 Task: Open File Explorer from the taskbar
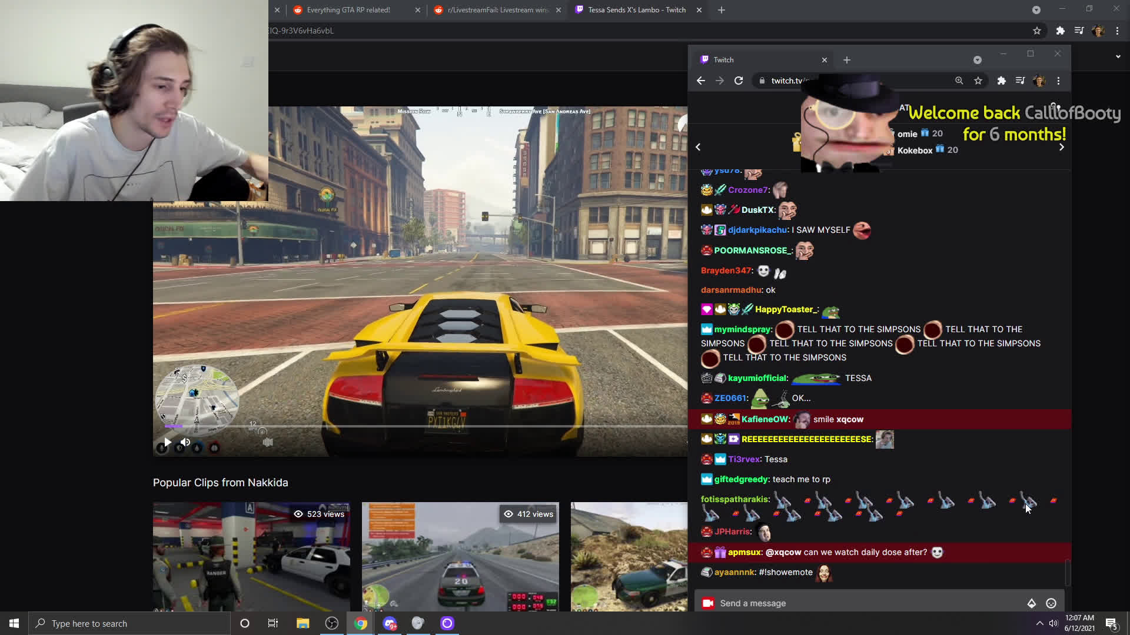pos(303,623)
